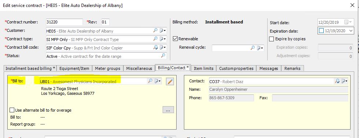This screenshot has height=138, width=359.
Task: Close the Edit service contract window
Action: click(352, 5)
